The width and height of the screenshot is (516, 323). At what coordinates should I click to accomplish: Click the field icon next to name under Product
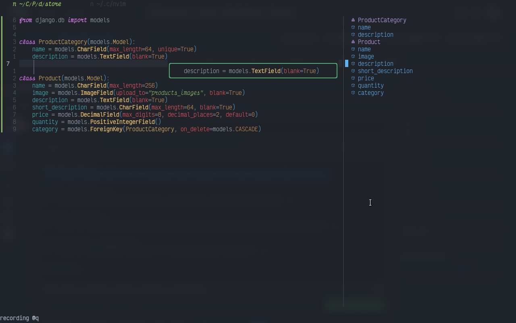(353, 49)
